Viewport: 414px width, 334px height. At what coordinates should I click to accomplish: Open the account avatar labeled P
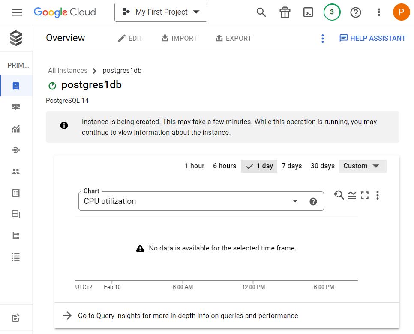pyautogui.click(x=401, y=12)
